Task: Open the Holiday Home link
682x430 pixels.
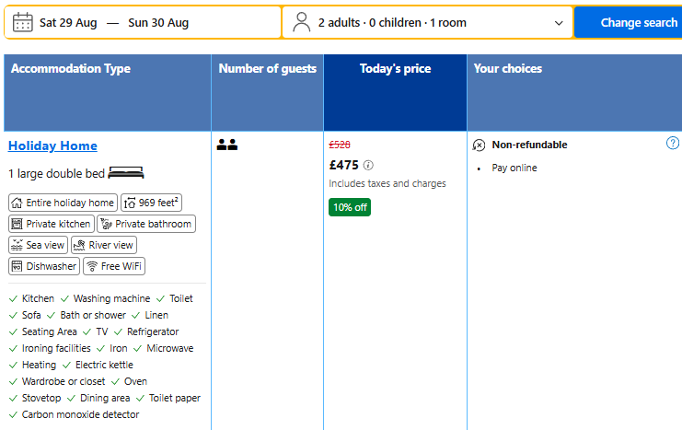Action: tap(52, 145)
